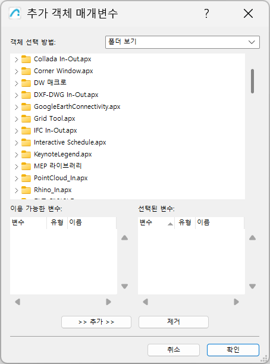
Task: Select the DXF-DWG In-Out.apx folder icon
Action: pos(26,95)
